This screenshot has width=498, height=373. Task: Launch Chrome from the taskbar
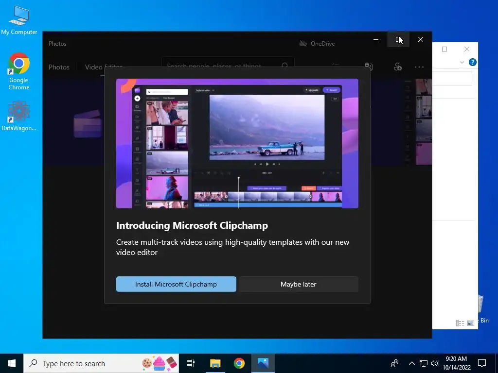[x=239, y=363]
